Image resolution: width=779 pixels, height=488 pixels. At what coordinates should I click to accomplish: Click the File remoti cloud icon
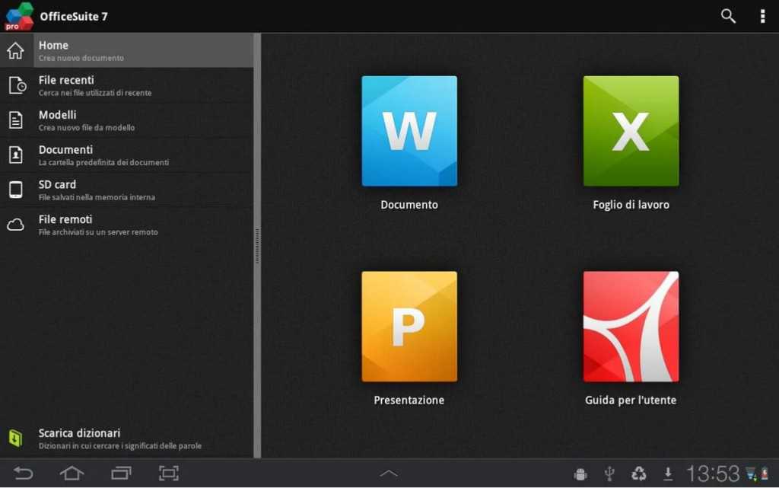point(14,225)
